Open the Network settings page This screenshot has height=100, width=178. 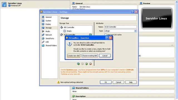(x=49, y=35)
